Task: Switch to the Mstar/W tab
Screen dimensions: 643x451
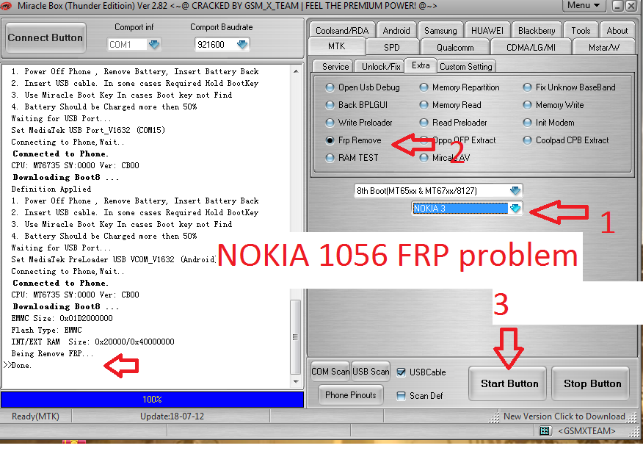Action: click(603, 48)
